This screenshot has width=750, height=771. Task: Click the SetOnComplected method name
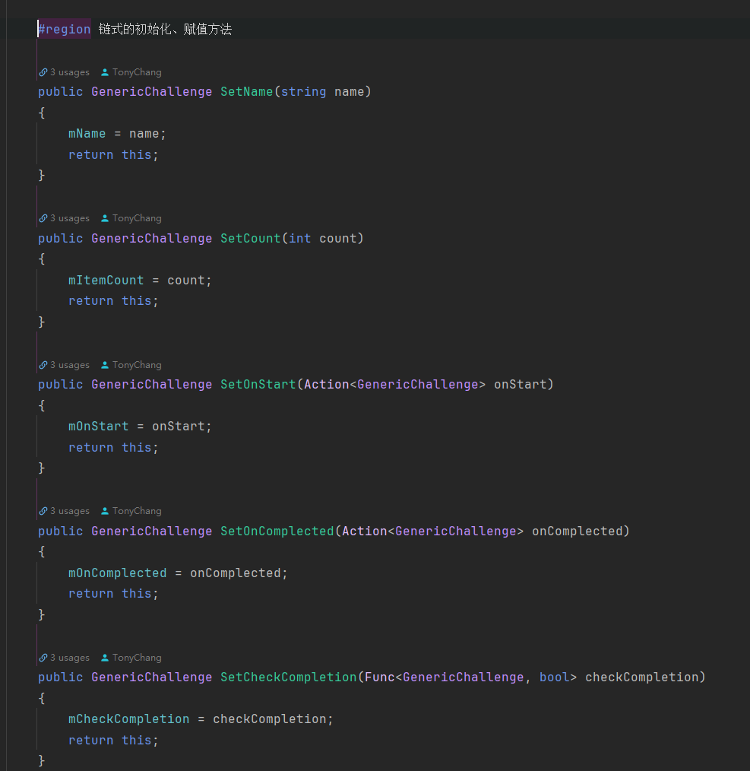pos(277,531)
